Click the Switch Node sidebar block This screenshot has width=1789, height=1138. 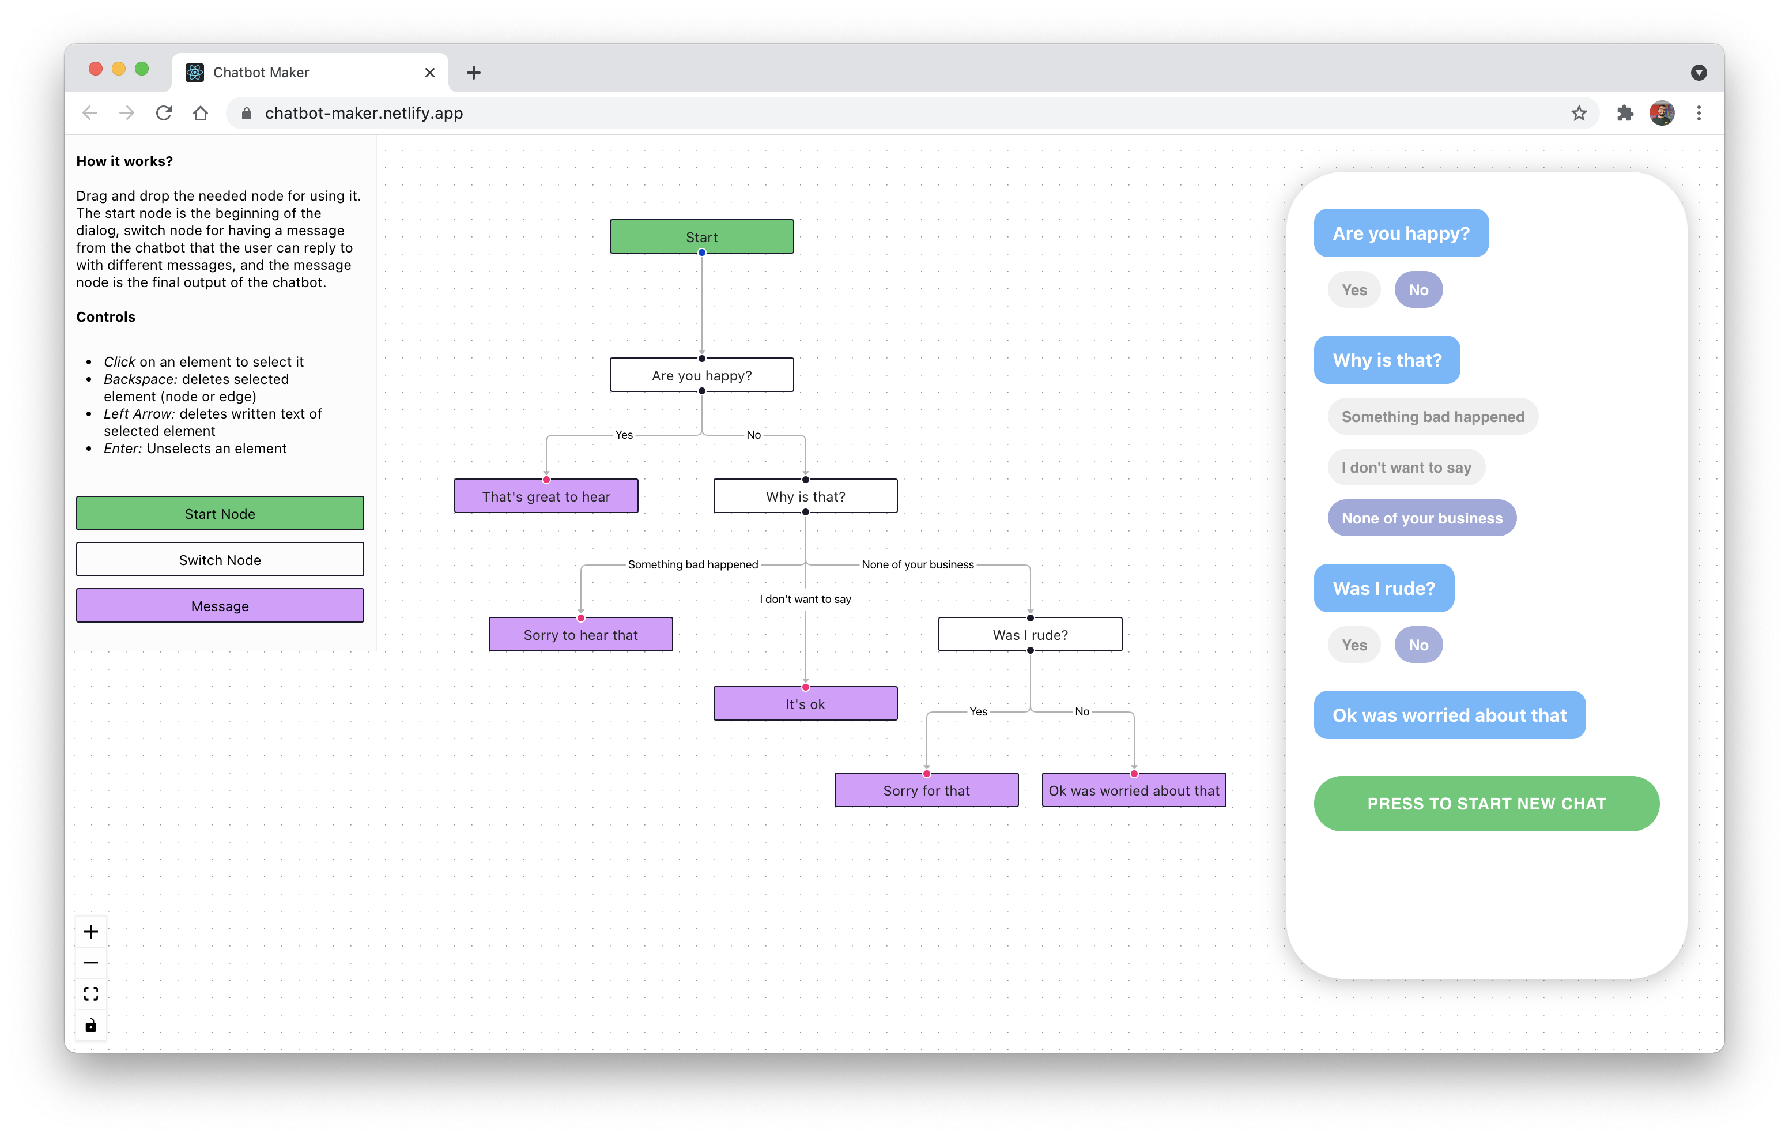(220, 560)
